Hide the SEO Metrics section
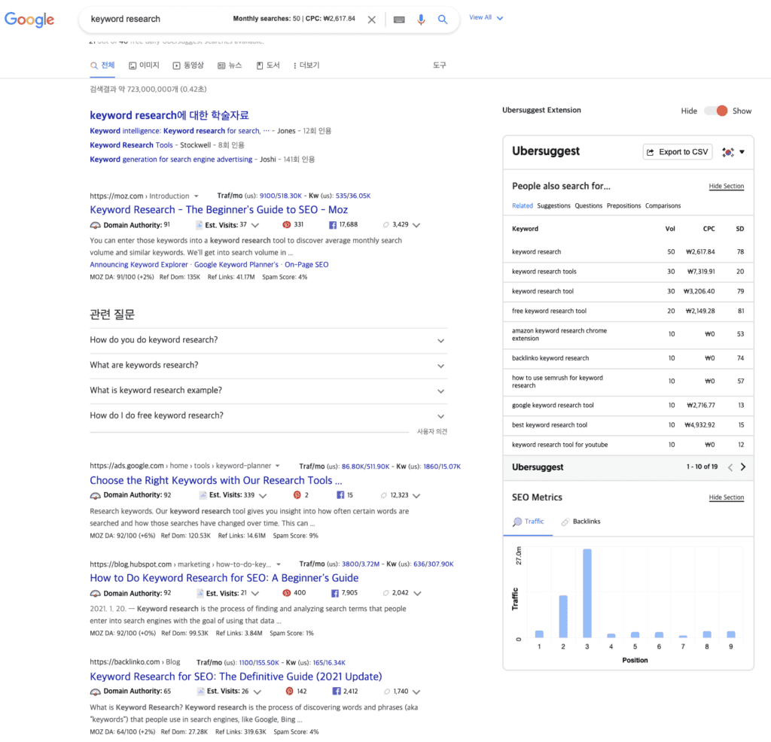Image resolution: width=771 pixels, height=742 pixels. 727,497
